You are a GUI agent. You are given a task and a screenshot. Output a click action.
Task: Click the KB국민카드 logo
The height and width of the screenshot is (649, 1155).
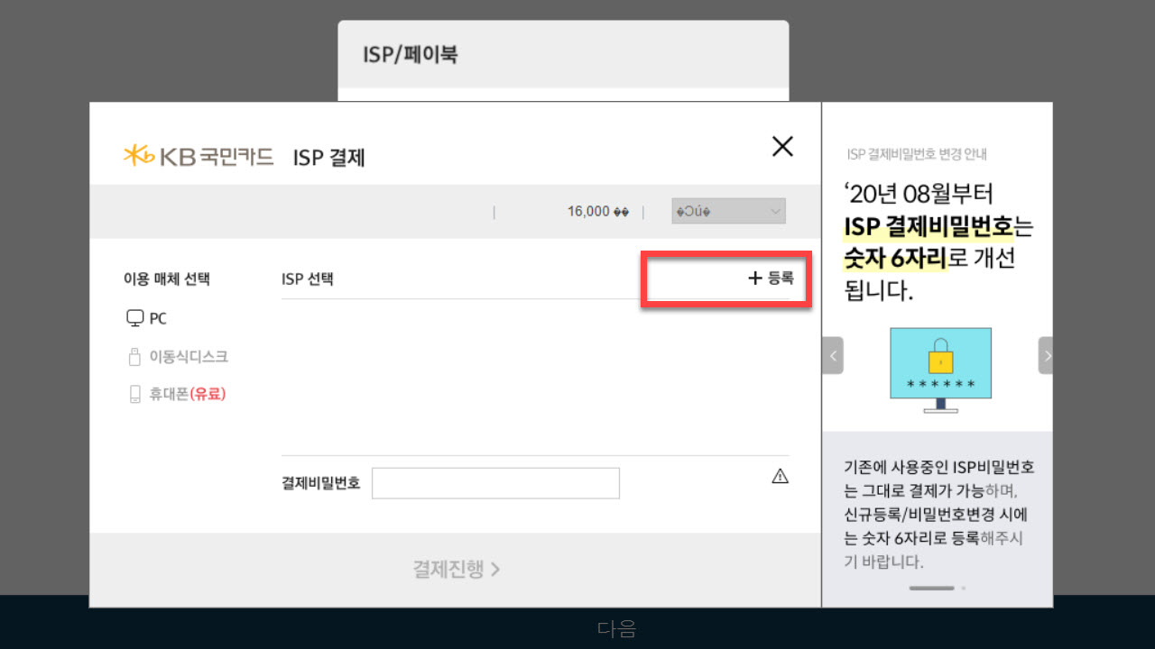pyautogui.click(x=199, y=156)
